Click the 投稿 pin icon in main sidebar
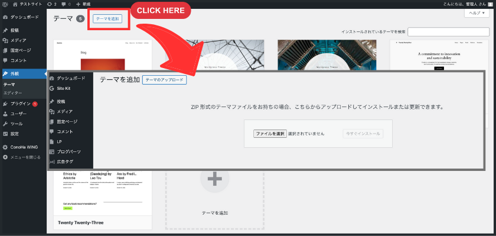Viewport: 496px width, 236px height. pos(5,30)
